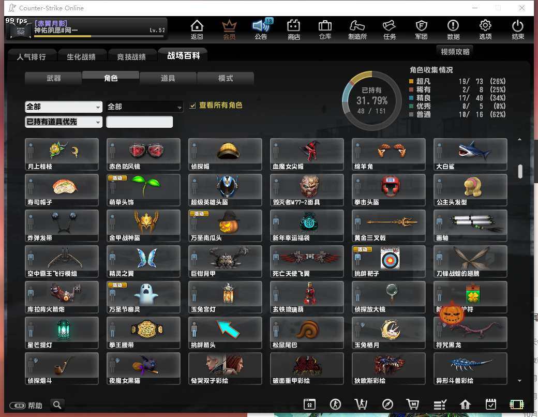
Task: Click the calendar checkmark icon in bottom bar
Action: point(490,405)
